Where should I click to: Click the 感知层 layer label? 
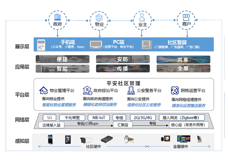point(22,141)
